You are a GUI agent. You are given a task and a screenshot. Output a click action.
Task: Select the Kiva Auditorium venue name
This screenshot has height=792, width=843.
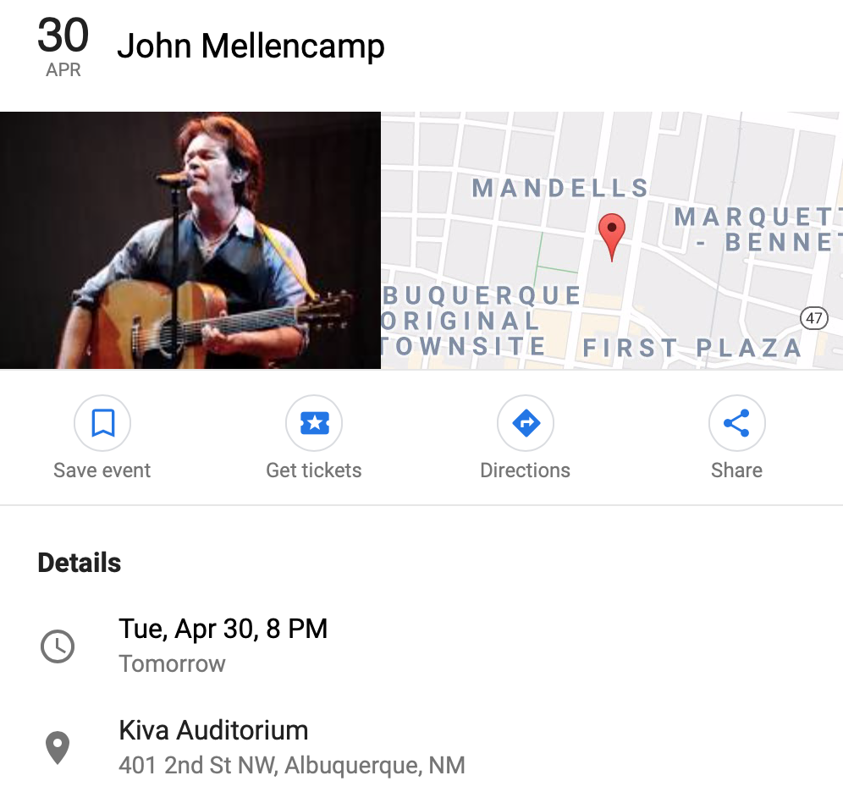click(213, 730)
